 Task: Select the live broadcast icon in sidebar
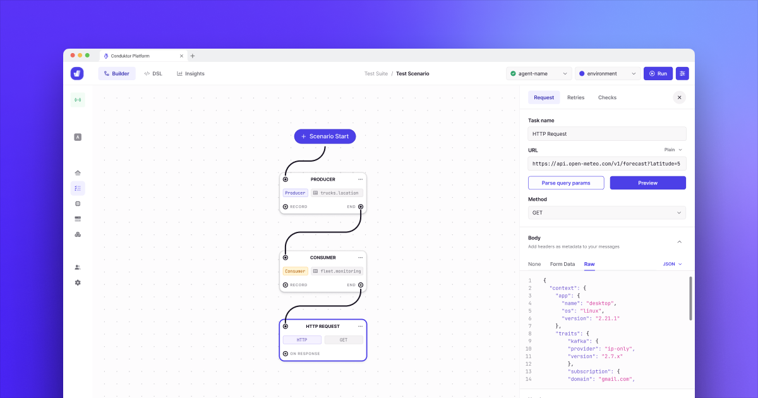(x=77, y=99)
